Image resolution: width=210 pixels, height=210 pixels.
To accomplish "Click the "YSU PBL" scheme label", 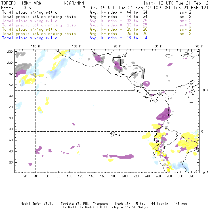I will (82, 204).
